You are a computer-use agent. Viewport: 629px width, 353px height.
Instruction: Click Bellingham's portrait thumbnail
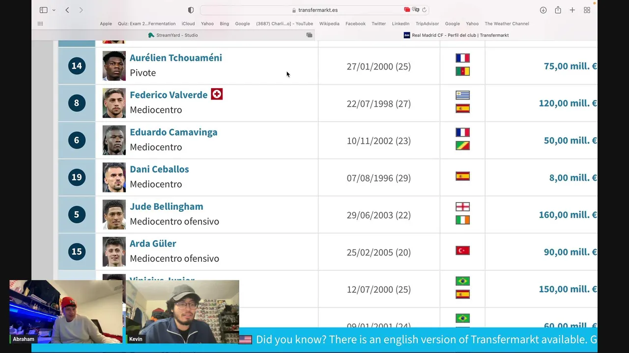point(114,215)
